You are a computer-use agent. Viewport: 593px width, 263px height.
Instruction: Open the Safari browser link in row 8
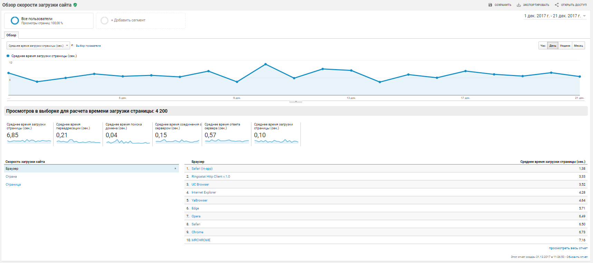coord(196,224)
